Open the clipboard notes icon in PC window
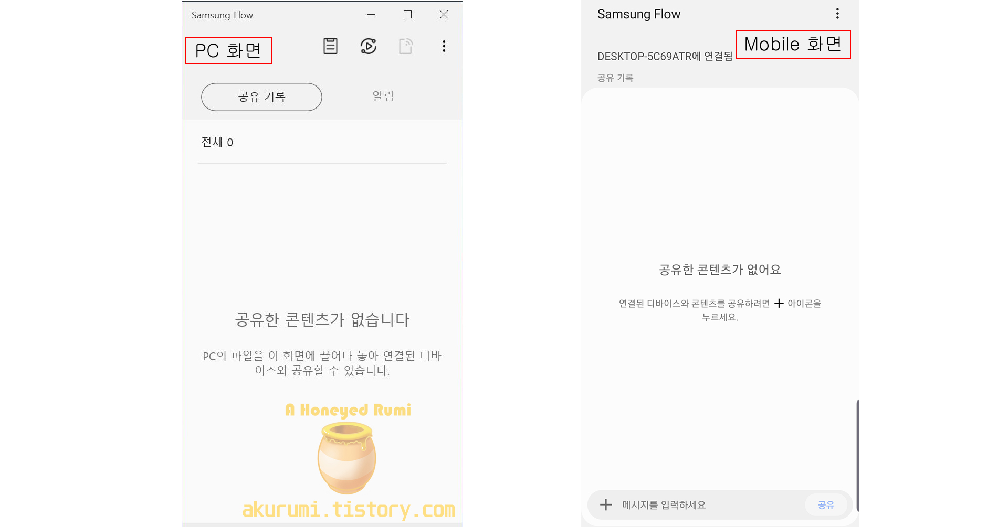1008x527 pixels. point(330,46)
